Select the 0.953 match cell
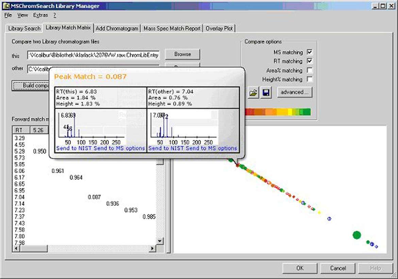This screenshot has height=279, width=398. click(x=131, y=211)
